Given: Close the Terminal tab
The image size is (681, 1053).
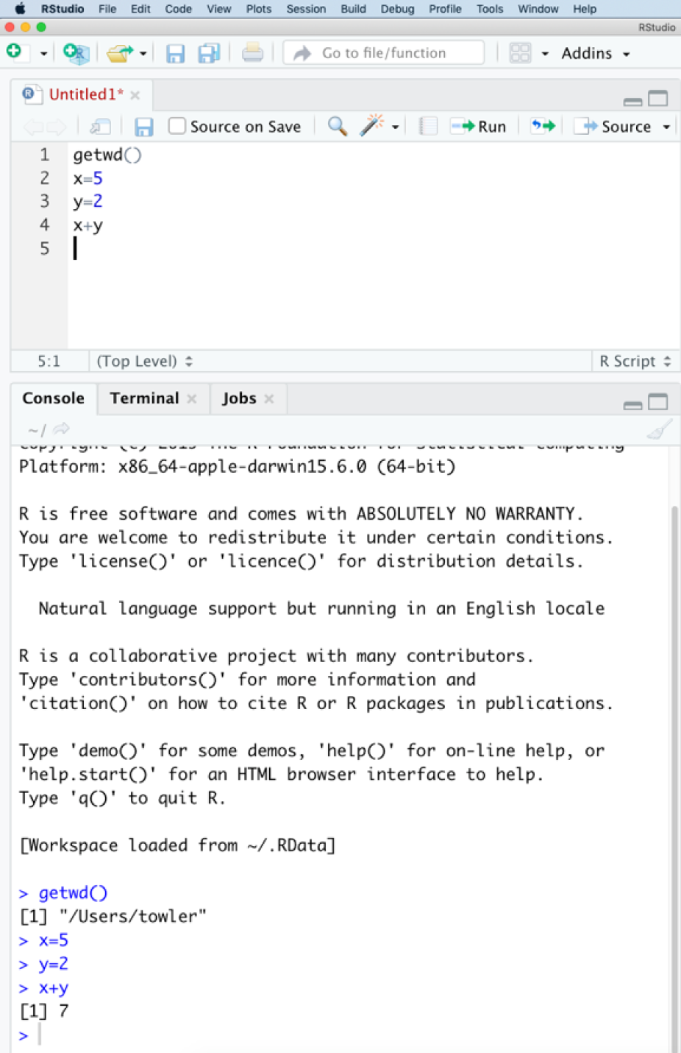Looking at the screenshot, I should point(192,399).
